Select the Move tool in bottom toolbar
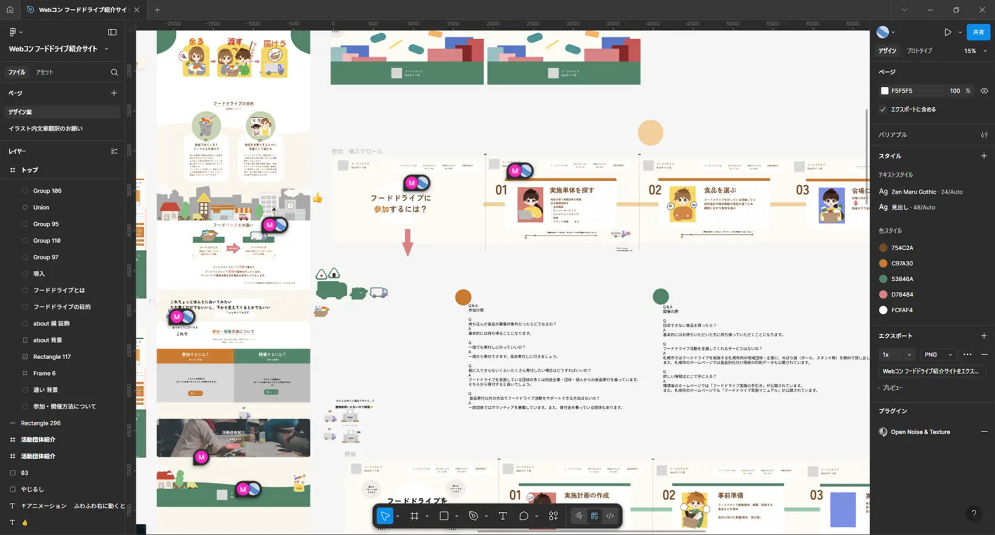Image resolution: width=995 pixels, height=535 pixels. (385, 516)
